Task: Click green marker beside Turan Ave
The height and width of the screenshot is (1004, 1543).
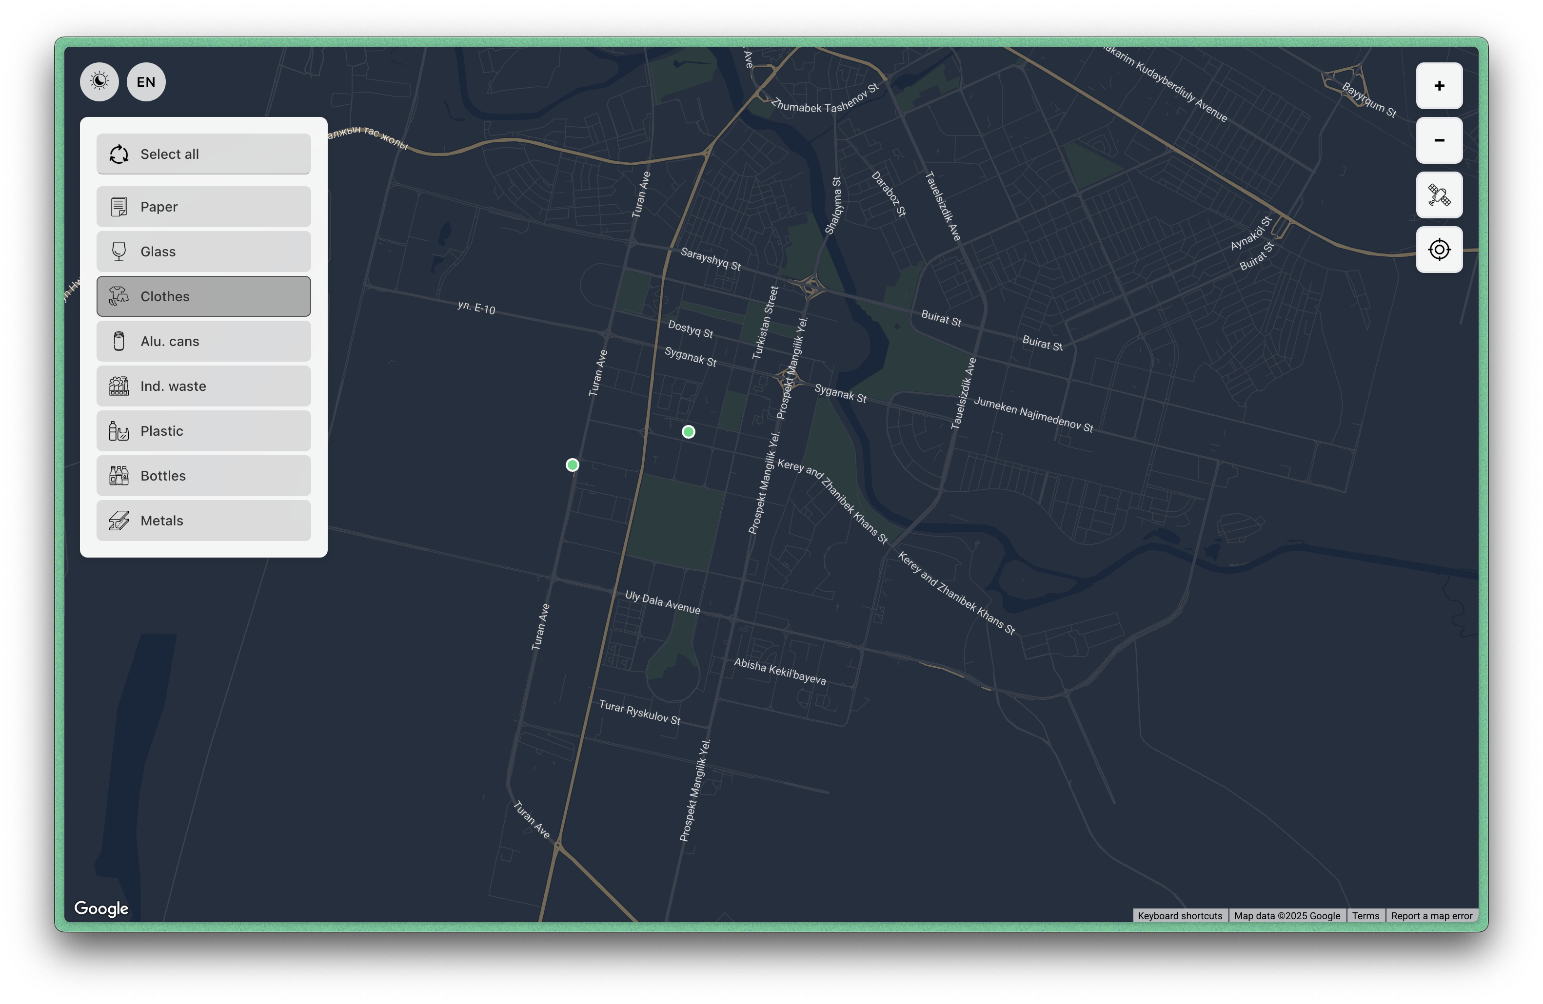Action: click(572, 465)
